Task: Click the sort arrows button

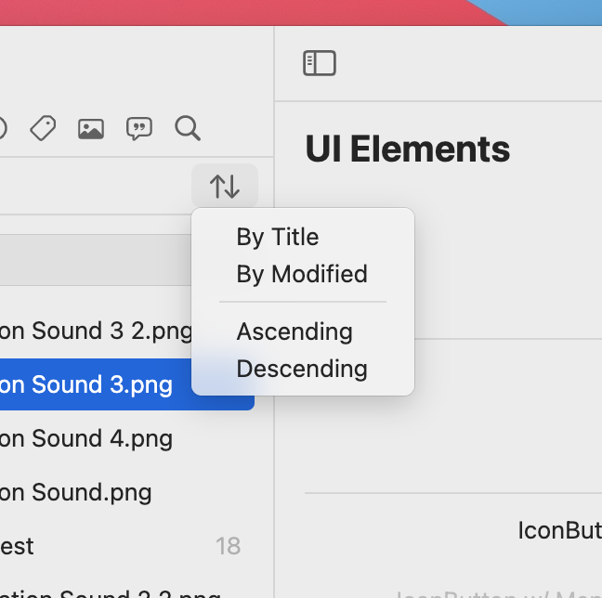Action: 225,187
